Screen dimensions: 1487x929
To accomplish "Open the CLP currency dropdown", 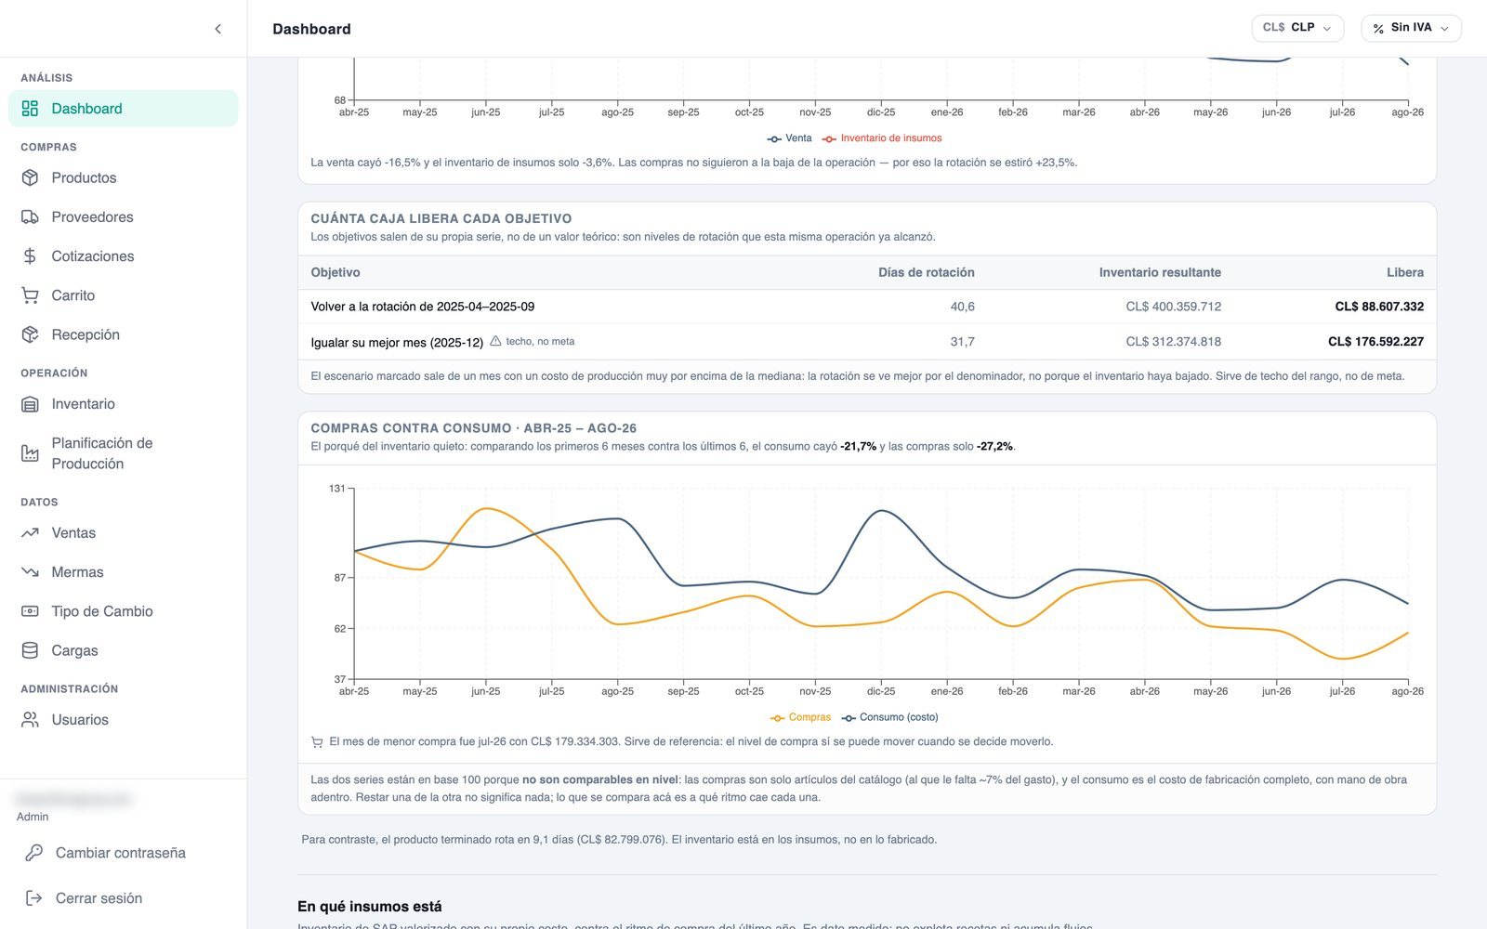I will pos(1297,28).
